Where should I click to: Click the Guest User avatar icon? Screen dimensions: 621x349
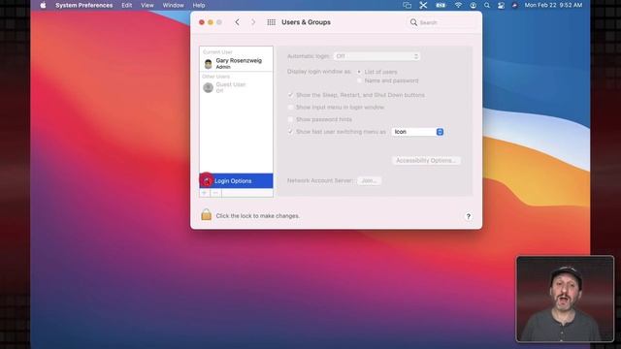point(209,87)
